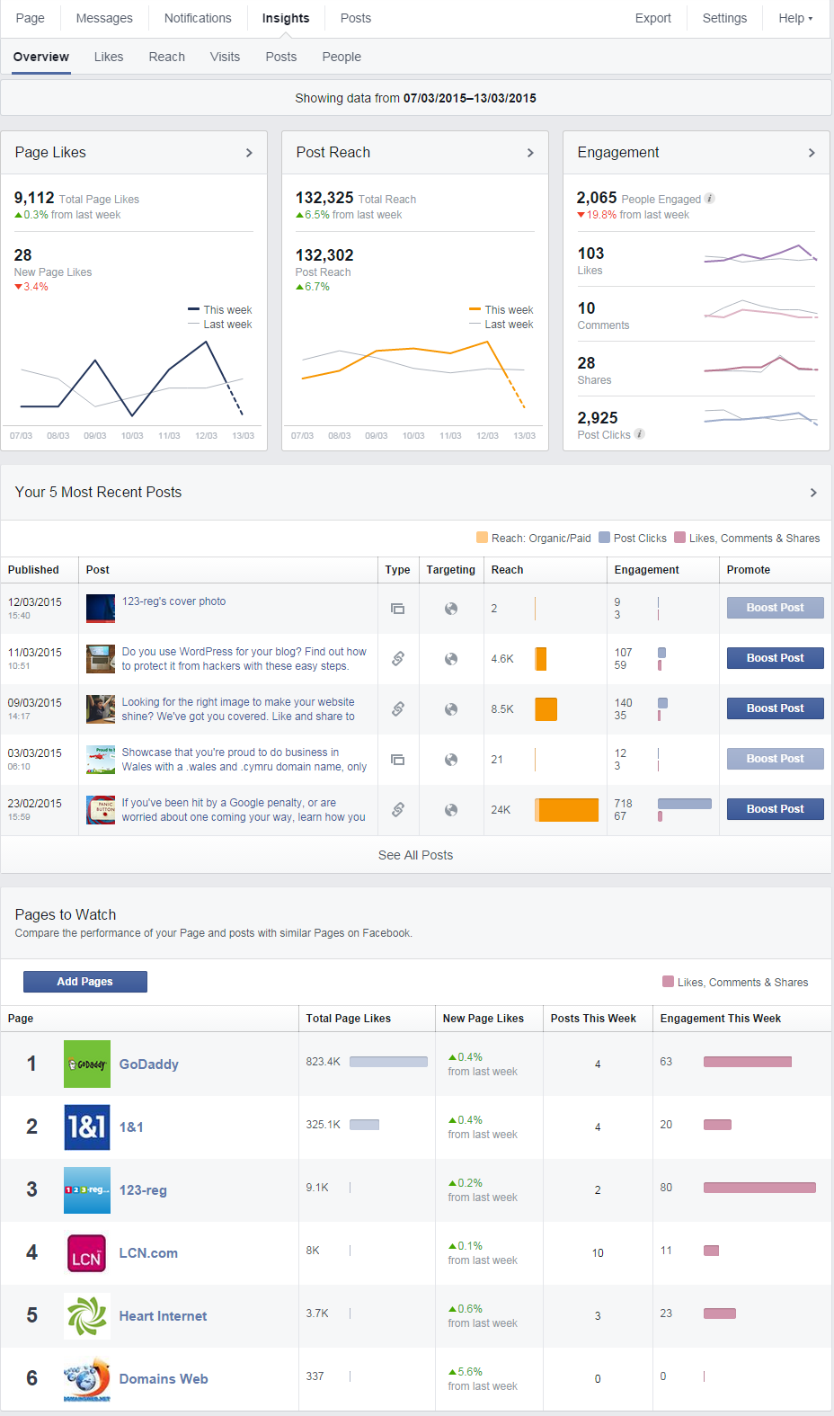
Task: Click the GoDaddy page logo
Action: [87, 1064]
